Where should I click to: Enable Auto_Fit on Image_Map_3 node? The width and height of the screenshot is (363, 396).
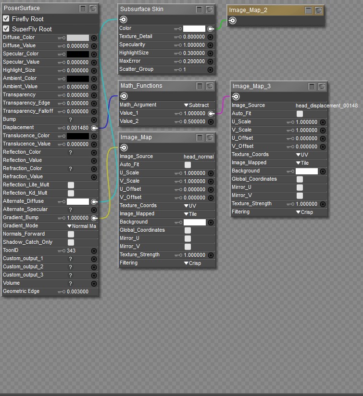(x=300, y=114)
